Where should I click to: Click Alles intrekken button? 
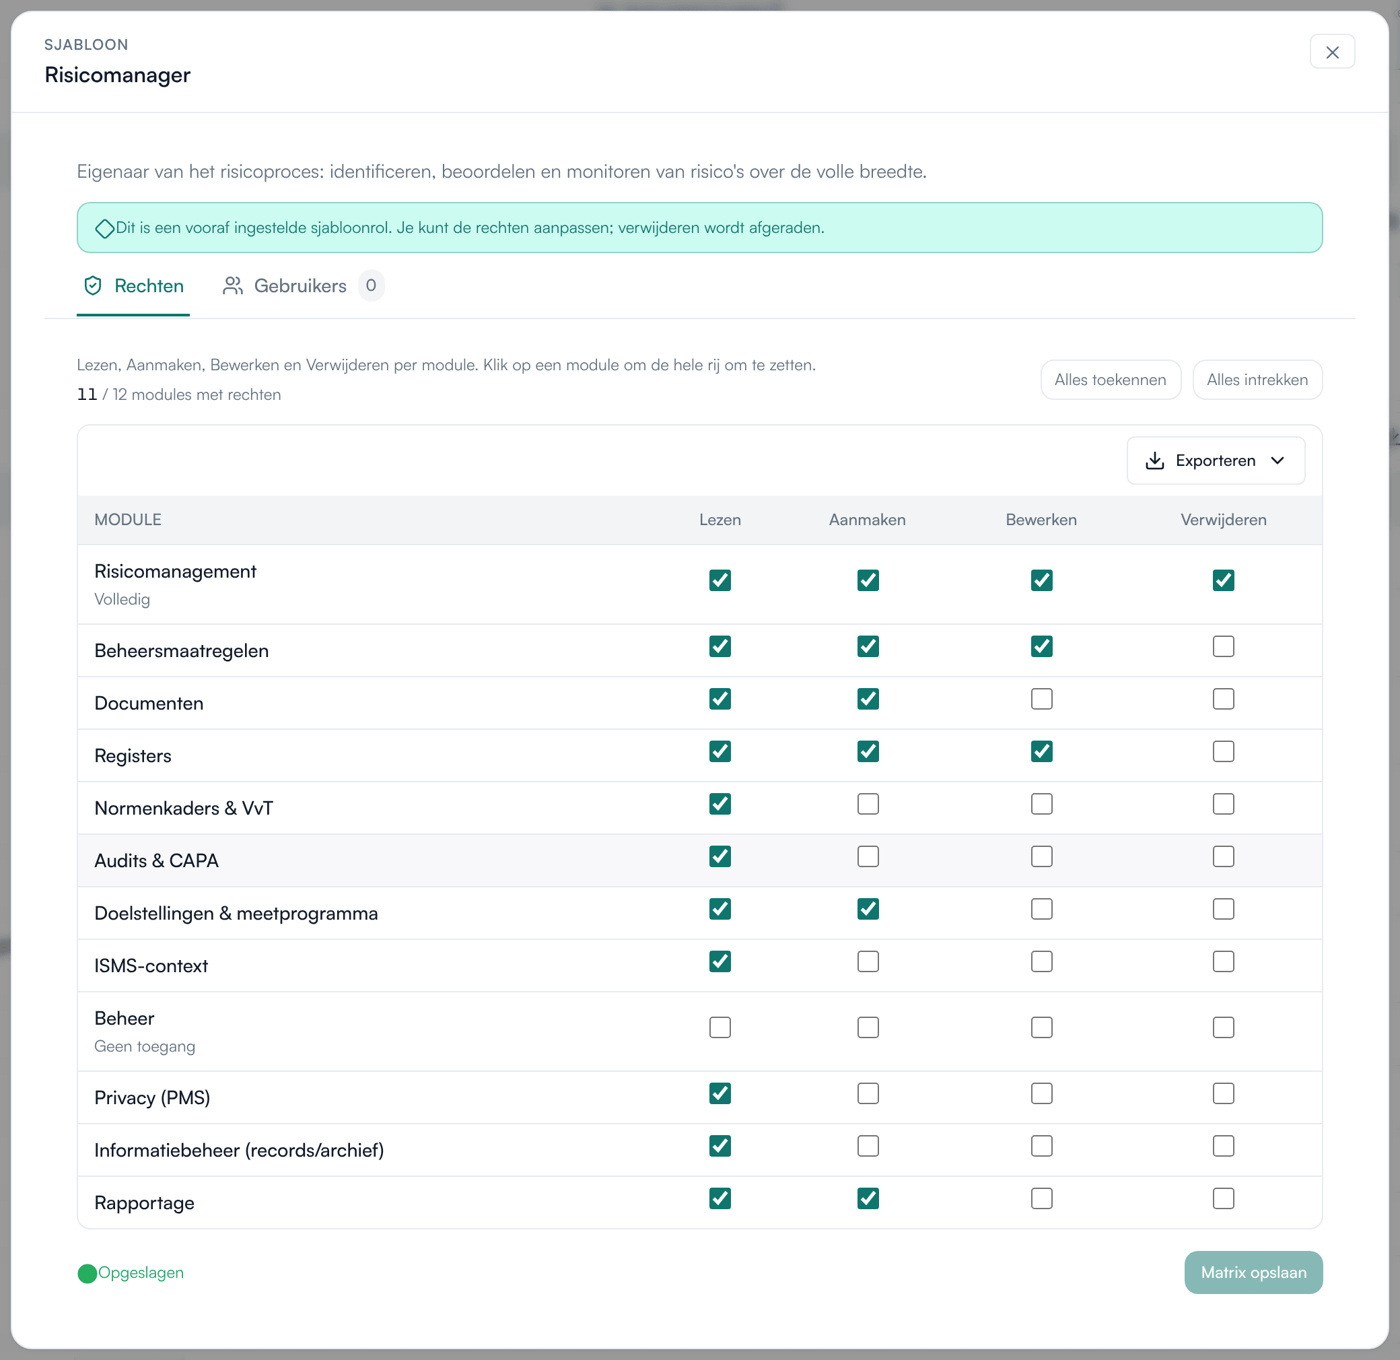[1257, 380]
